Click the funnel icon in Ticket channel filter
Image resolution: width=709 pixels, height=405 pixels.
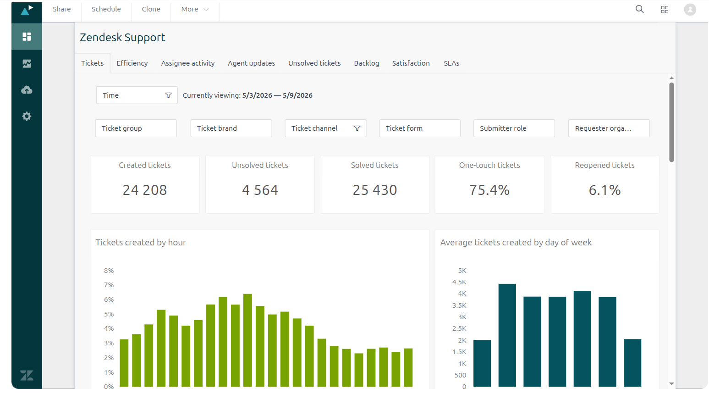[357, 128]
